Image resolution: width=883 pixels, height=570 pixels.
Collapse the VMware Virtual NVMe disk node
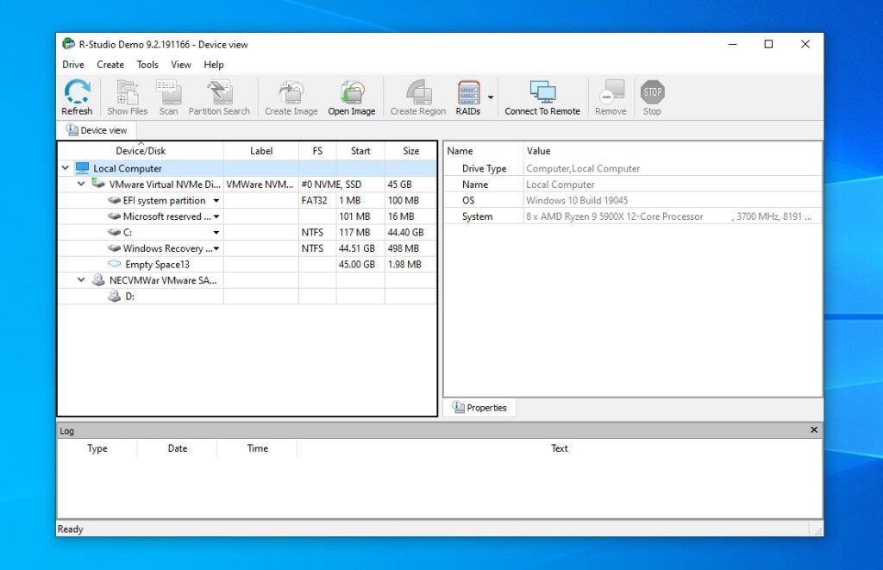click(80, 184)
